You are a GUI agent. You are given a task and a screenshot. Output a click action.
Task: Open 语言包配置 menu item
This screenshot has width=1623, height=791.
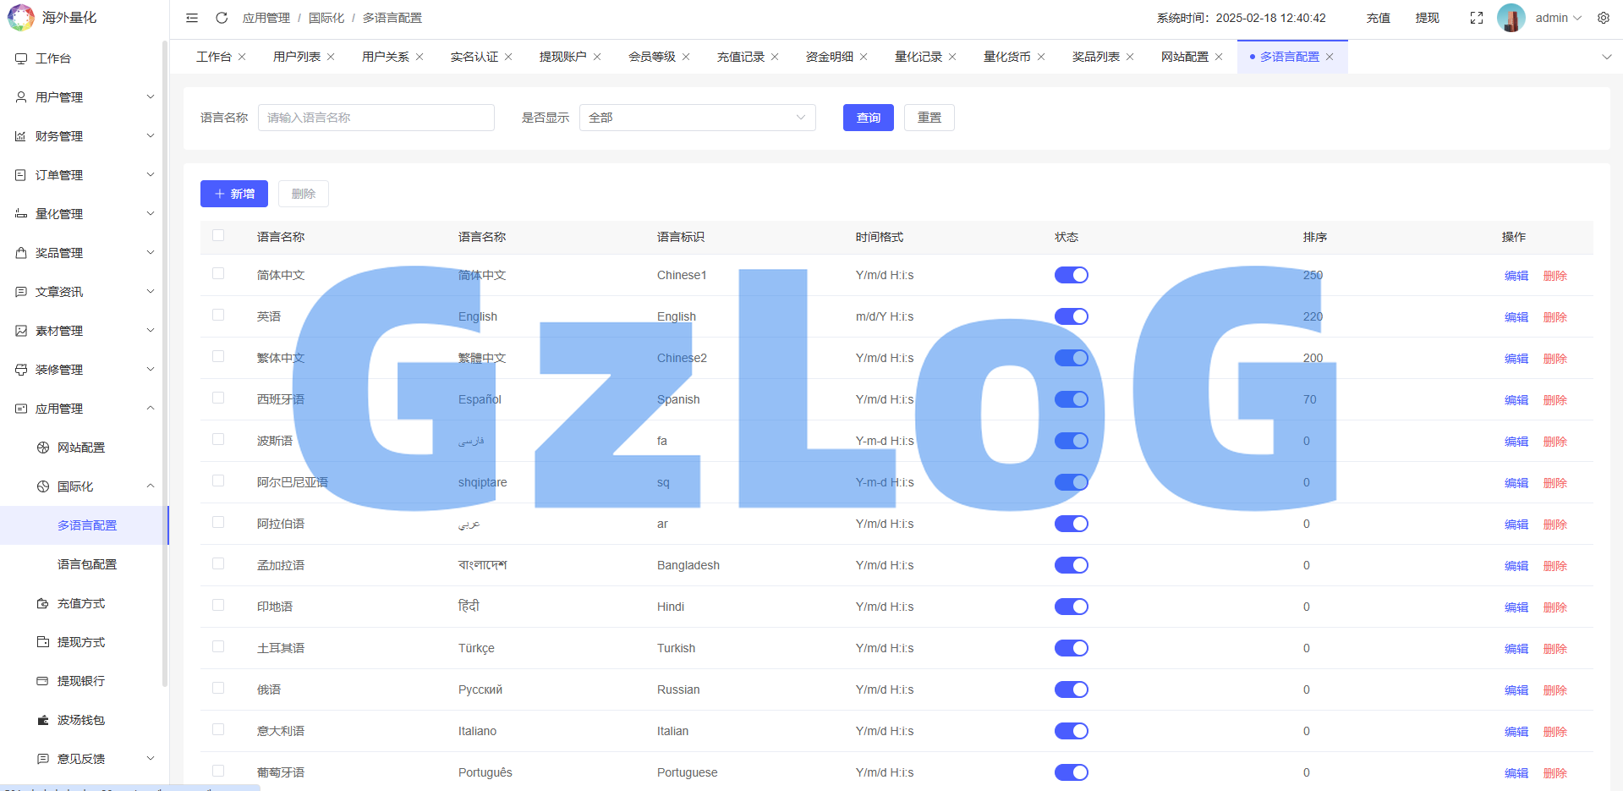[87, 564]
